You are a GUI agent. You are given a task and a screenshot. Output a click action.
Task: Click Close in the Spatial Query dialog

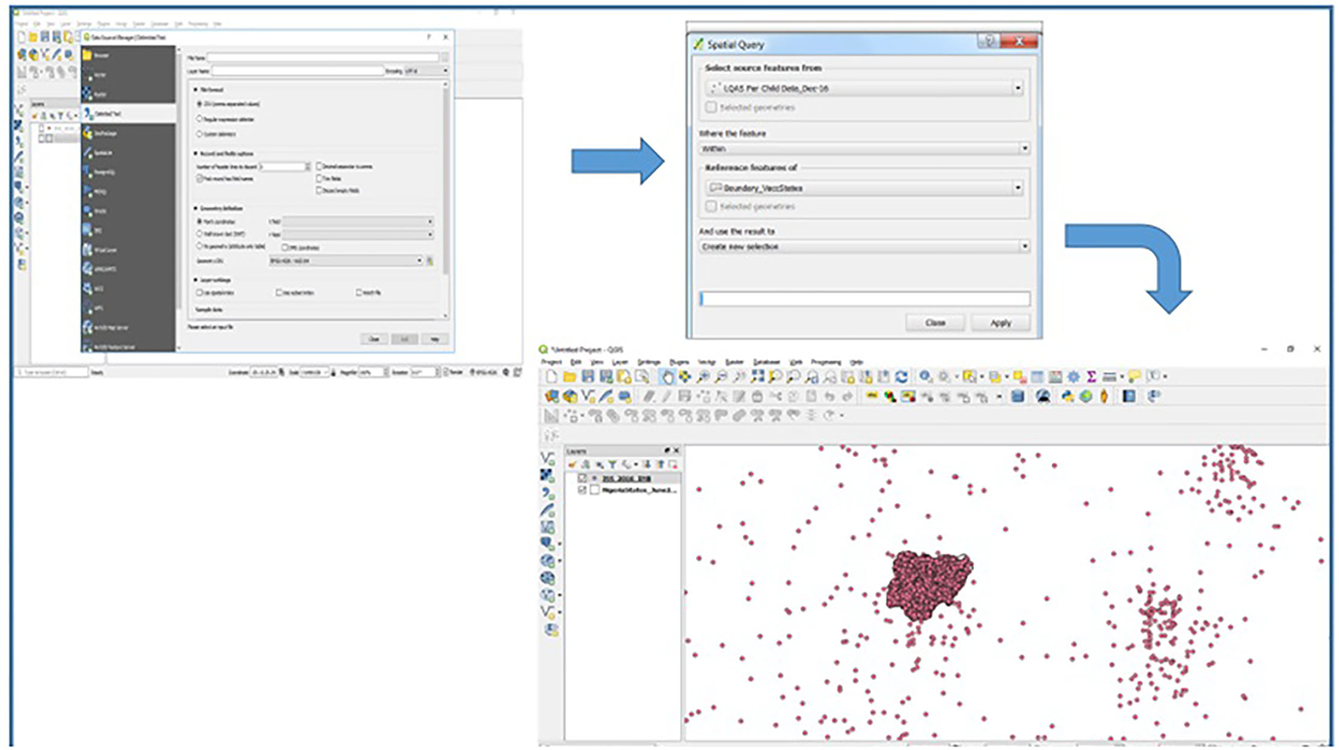point(935,323)
